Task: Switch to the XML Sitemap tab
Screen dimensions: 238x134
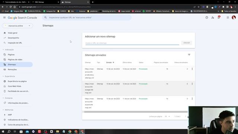Action: 45,2
